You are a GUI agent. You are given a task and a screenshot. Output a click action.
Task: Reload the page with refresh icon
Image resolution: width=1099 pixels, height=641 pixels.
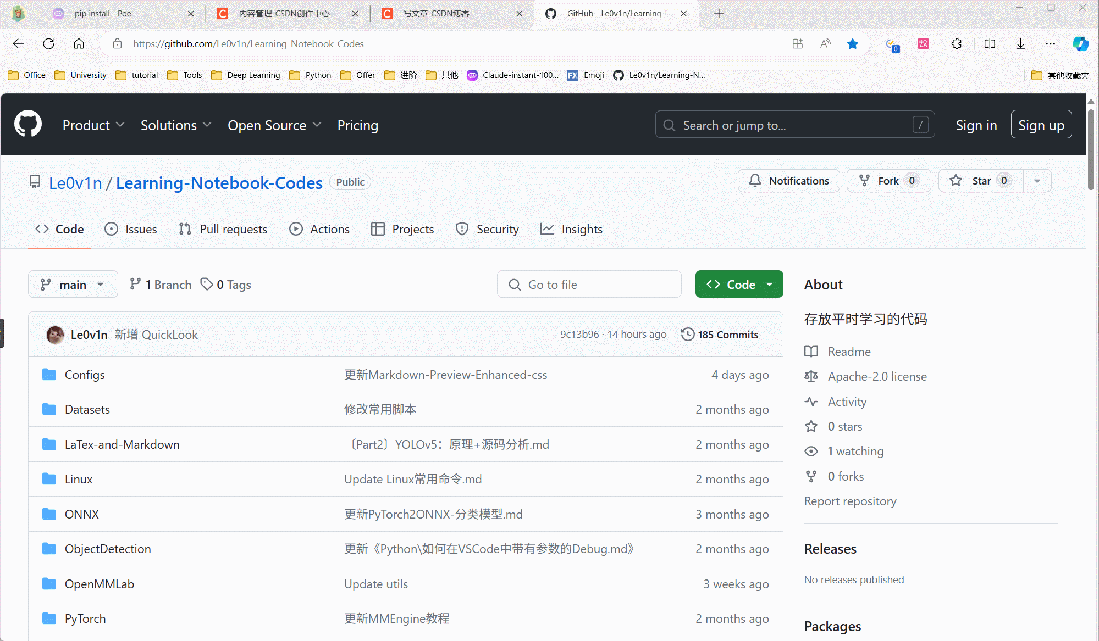pos(48,44)
